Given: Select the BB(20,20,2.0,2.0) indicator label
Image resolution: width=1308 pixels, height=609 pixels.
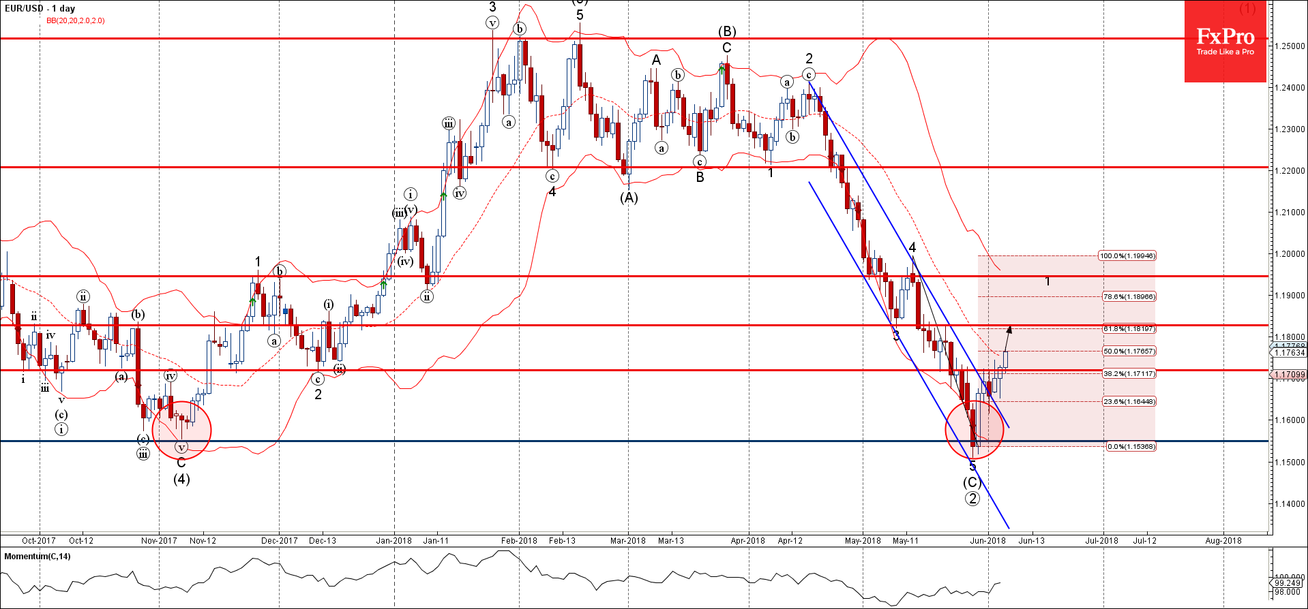Looking at the screenshot, I should [x=76, y=20].
